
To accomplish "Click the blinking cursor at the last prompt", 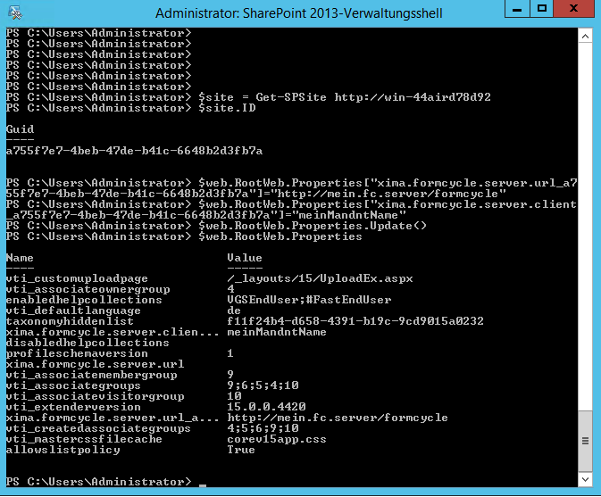I will (203, 485).
